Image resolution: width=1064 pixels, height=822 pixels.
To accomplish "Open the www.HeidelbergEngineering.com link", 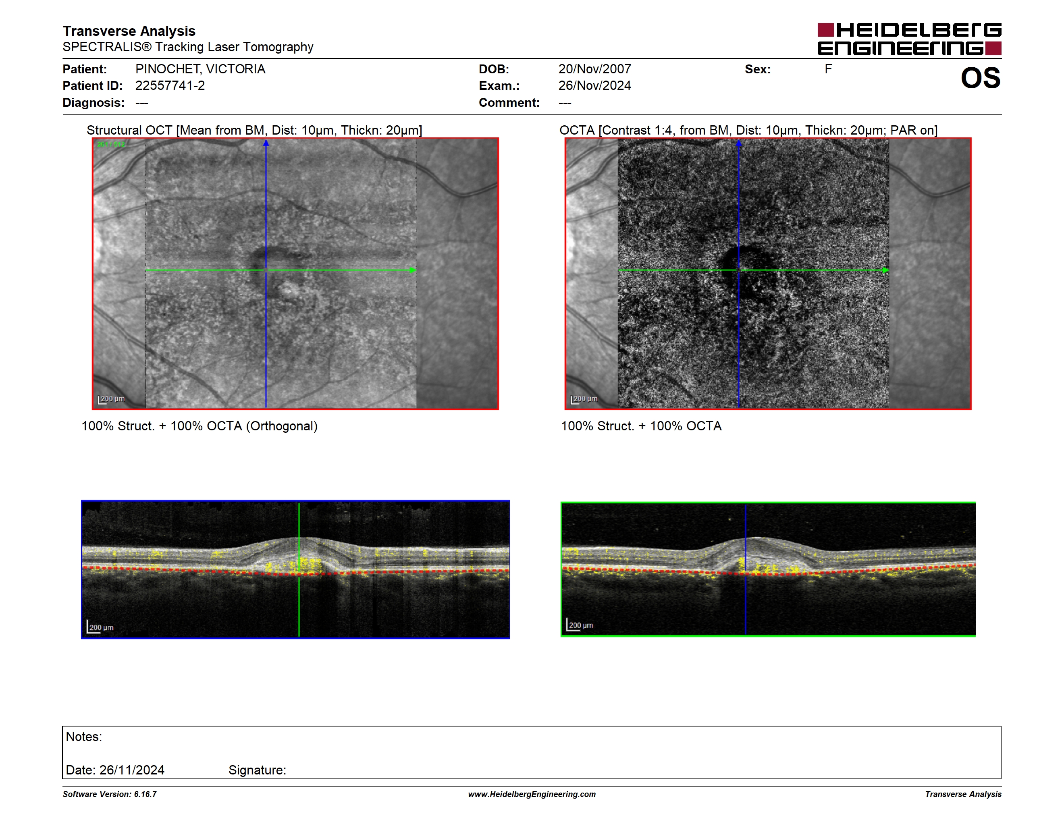I will coord(532,794).
